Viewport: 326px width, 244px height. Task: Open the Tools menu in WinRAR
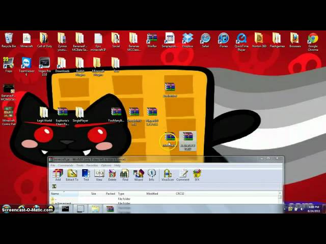click(x=80, y=165)
